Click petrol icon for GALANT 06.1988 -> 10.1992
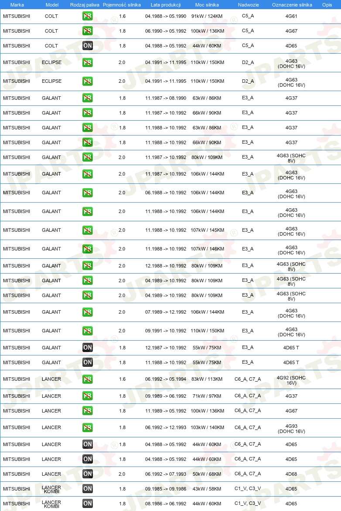Viewport: 341px width, 511px height. [88, 193]
